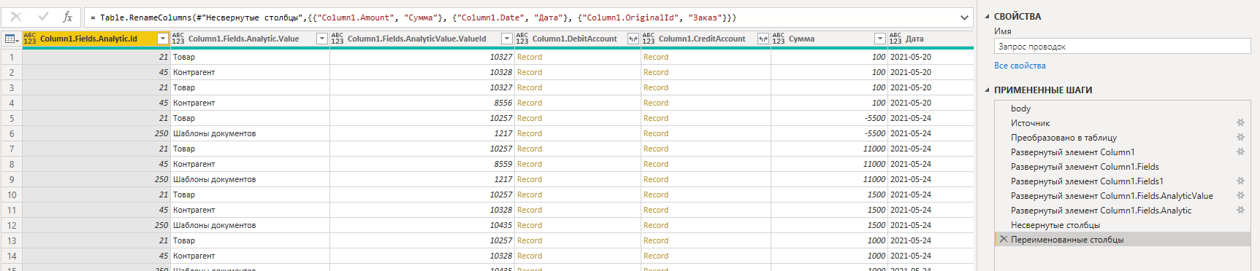
Task: Select the body applied step
Action: pyautogui.click(x=1020, y=109)
